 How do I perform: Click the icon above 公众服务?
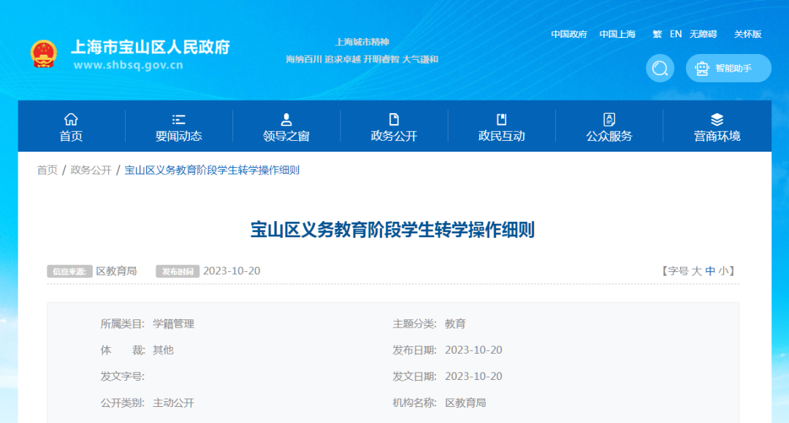pos(609,120)
